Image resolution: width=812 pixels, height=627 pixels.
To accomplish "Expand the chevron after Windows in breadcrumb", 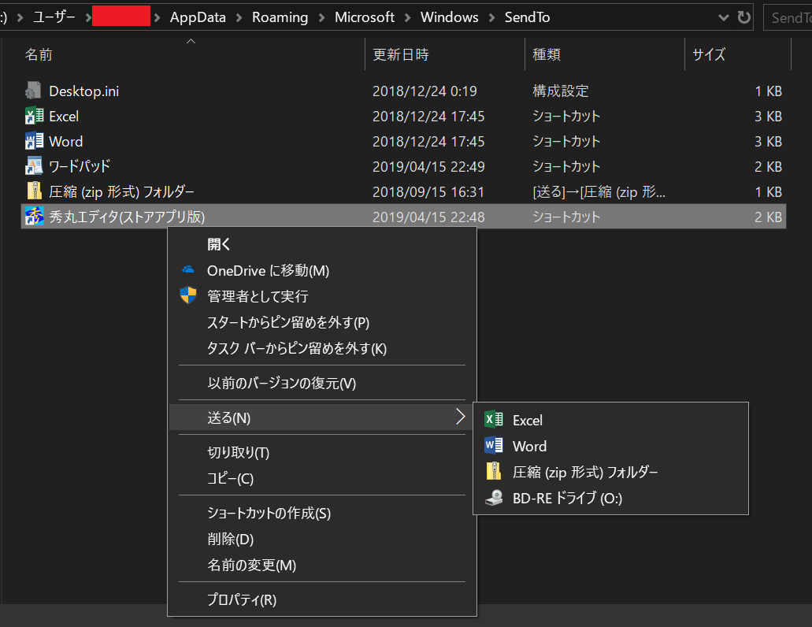I will 491,17.
